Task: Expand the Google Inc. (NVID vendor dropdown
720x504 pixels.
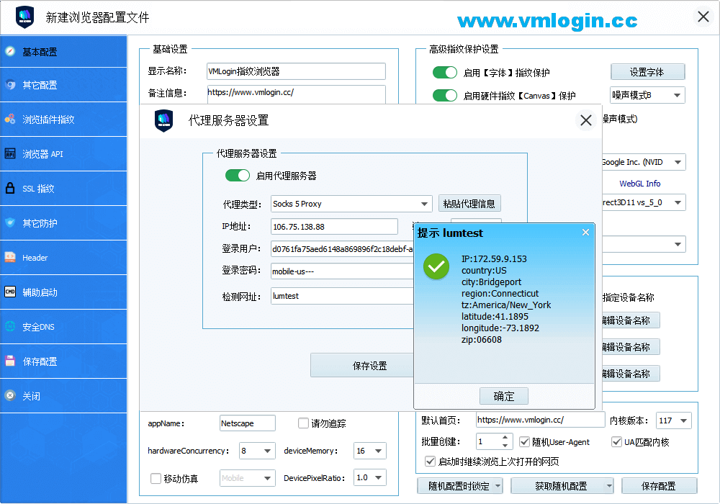Action: point(643,162)
